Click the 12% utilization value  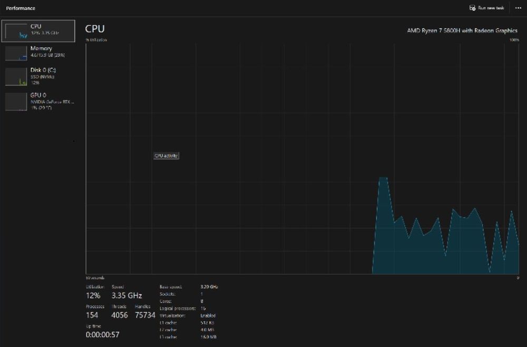pyautogui.click(x=93, y=295)
